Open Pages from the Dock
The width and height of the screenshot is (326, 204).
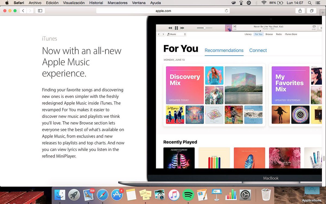coord(202,195)
